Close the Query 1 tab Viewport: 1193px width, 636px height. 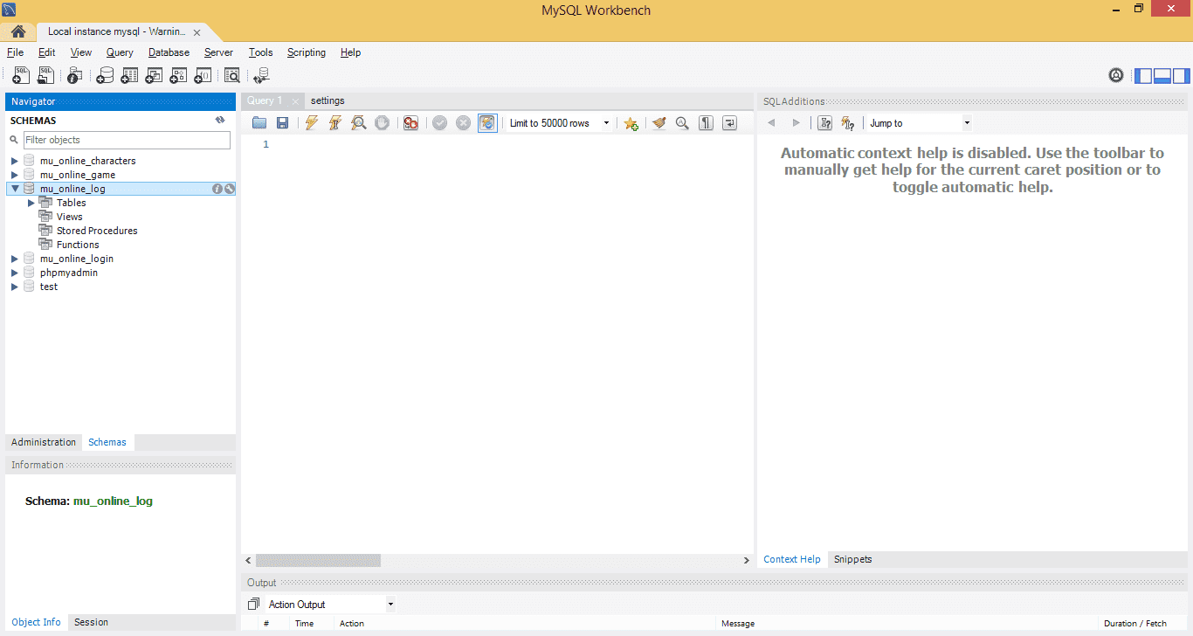(295, 101)
